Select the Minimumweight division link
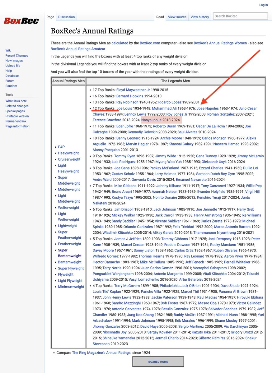The height and width of the screenshot is (373, 272). [x=71, y=287]
